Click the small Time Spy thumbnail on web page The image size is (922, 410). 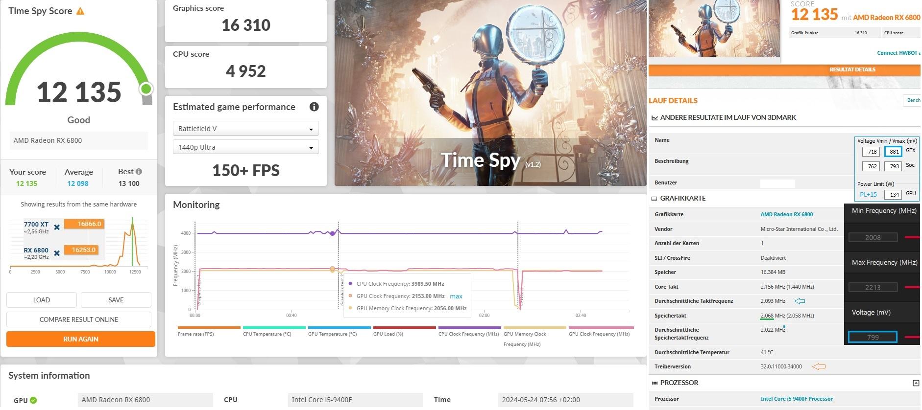714,28
